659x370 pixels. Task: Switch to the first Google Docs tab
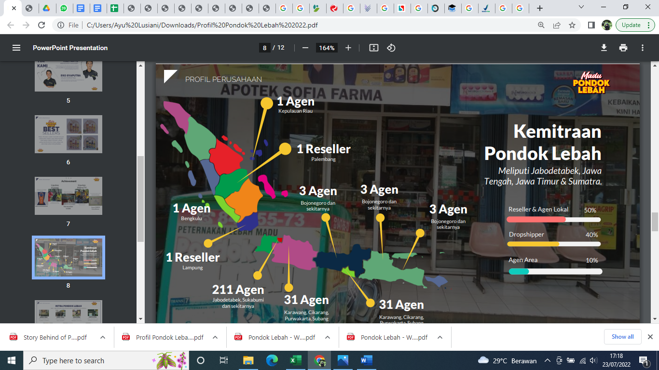tap(80, 8)
